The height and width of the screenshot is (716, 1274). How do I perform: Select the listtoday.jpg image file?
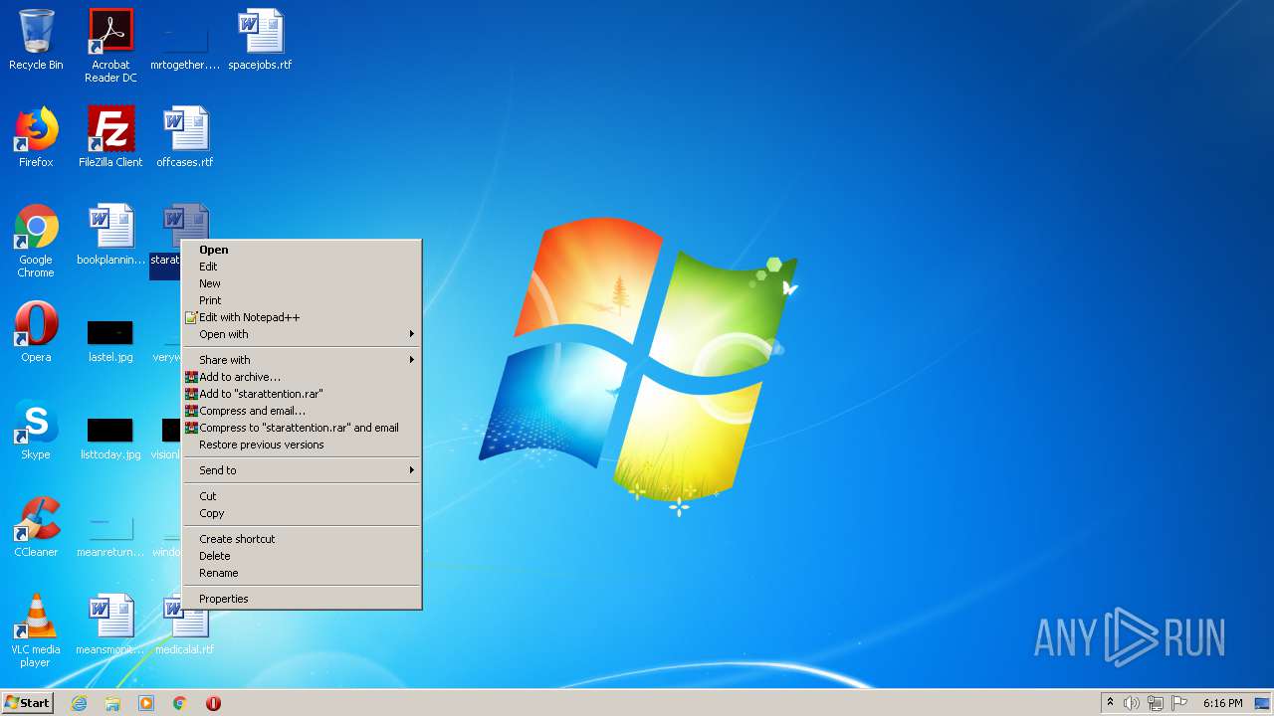click(110, 438)
